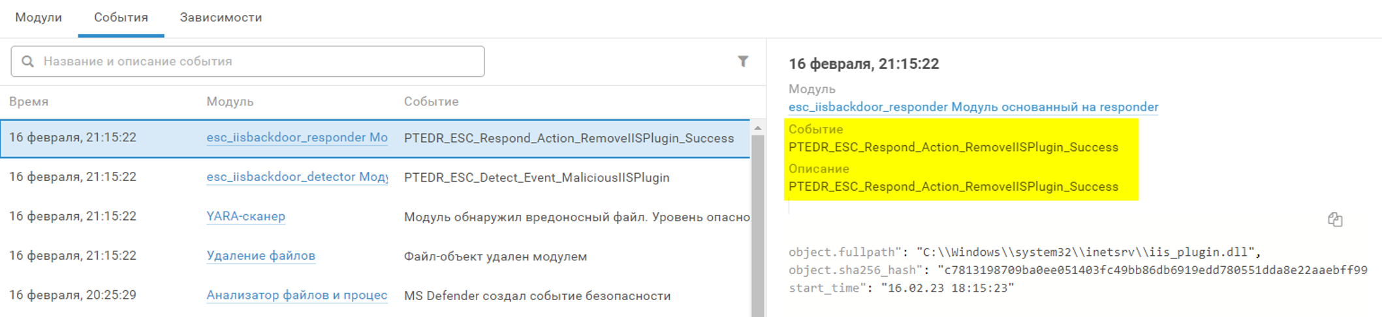Click the filter funnel icon

pos(743,61)
